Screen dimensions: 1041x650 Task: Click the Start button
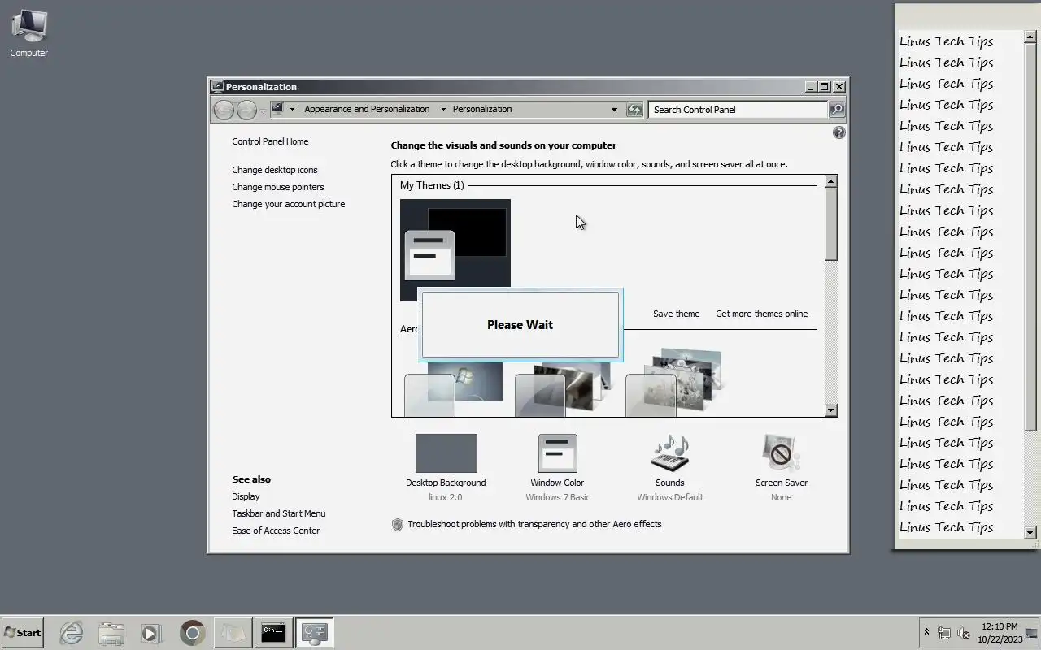tap(22, 632)
